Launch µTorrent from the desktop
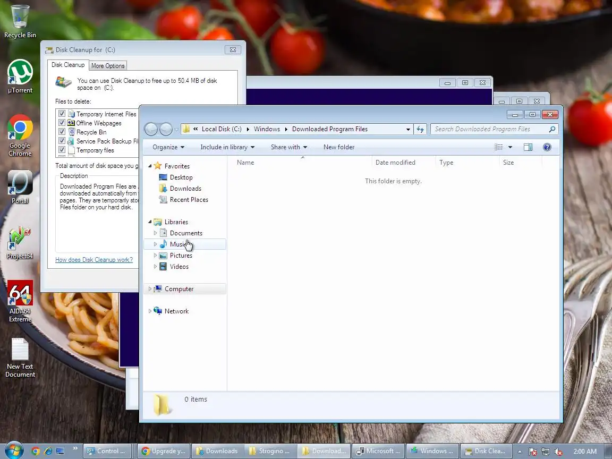The width and height of the screenshot is (612, 459). coord(20,76)
